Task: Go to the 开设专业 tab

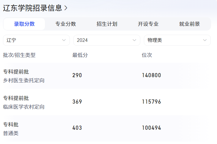Action: (148, 24)
